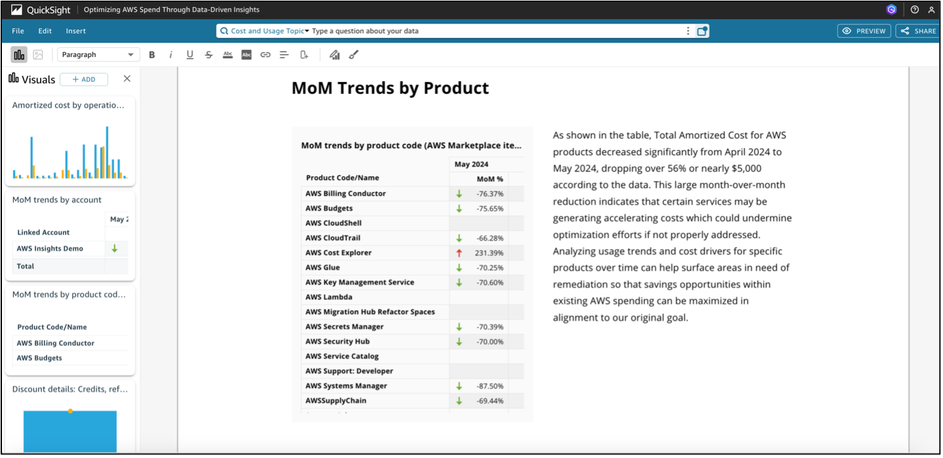Click AWS Insights Demo in sidebar thumbnail
This screenshot has width=943, height=458.
point(50,248)
